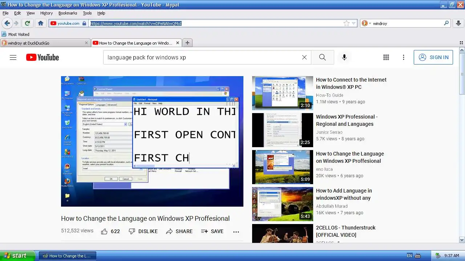Start voice search with the microphone icon
The image size is (465, 261).
[344, 57]
